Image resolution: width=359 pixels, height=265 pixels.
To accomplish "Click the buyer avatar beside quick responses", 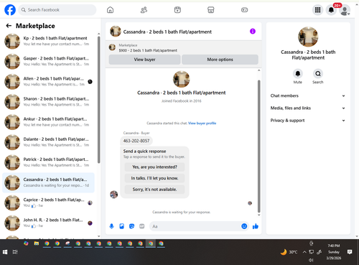I will 113,195.
